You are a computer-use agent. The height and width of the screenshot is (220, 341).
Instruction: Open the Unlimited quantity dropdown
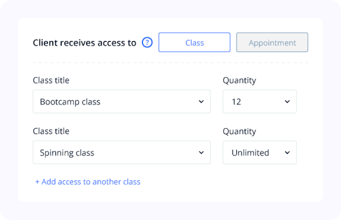coord(259,153)
